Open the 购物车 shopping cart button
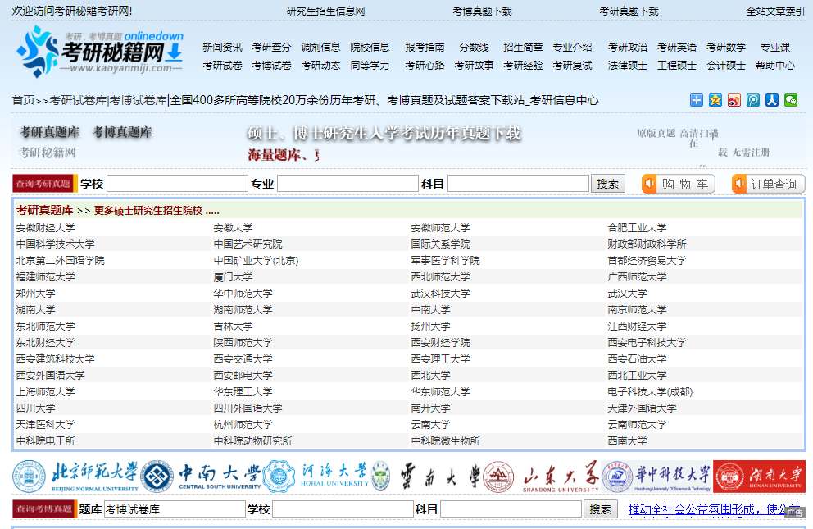The width and height of the screenshot is (813, 529). 679,184
